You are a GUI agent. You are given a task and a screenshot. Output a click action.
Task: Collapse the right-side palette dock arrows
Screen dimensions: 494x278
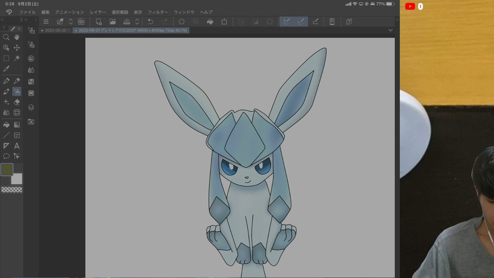[x=397, y=20]
